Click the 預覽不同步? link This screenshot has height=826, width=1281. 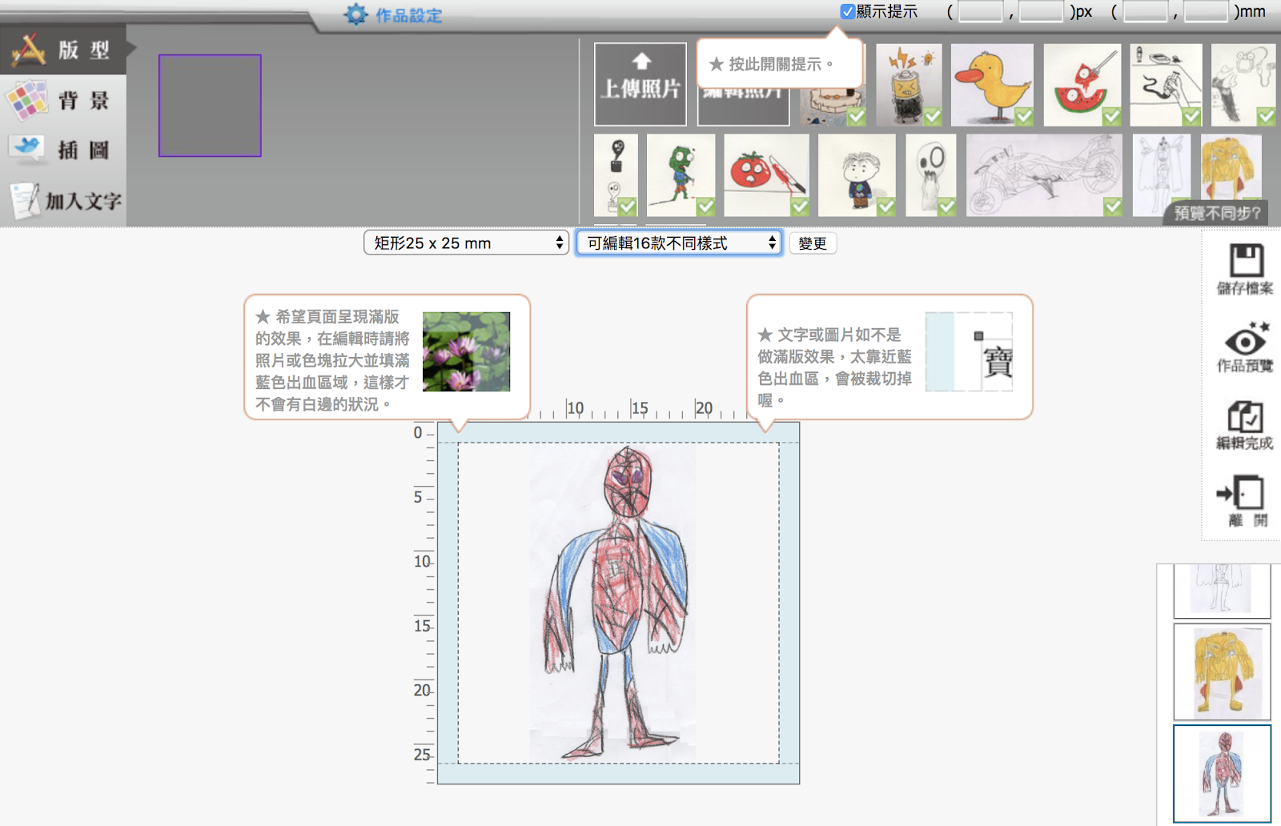click(x=1217, y=213)
